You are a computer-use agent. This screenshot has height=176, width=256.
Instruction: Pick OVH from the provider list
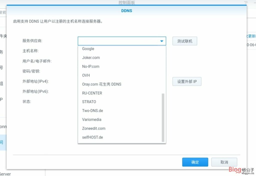pyautogui.click(x=122, y=75)
